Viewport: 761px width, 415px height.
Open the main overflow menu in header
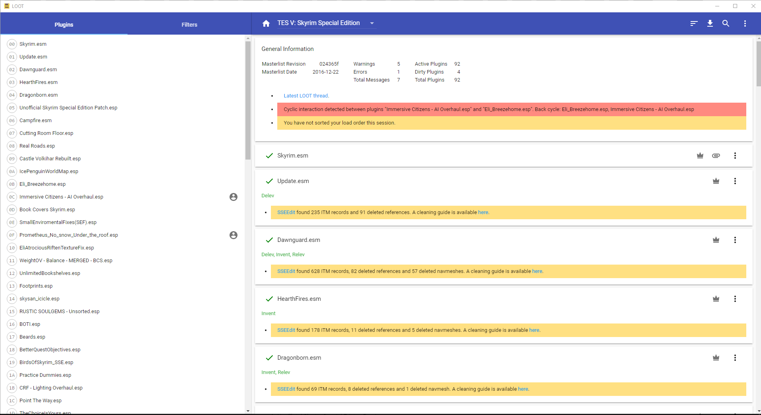(745, 23)
